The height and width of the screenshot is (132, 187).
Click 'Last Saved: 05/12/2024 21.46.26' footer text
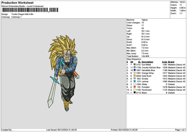coord(61,130)
